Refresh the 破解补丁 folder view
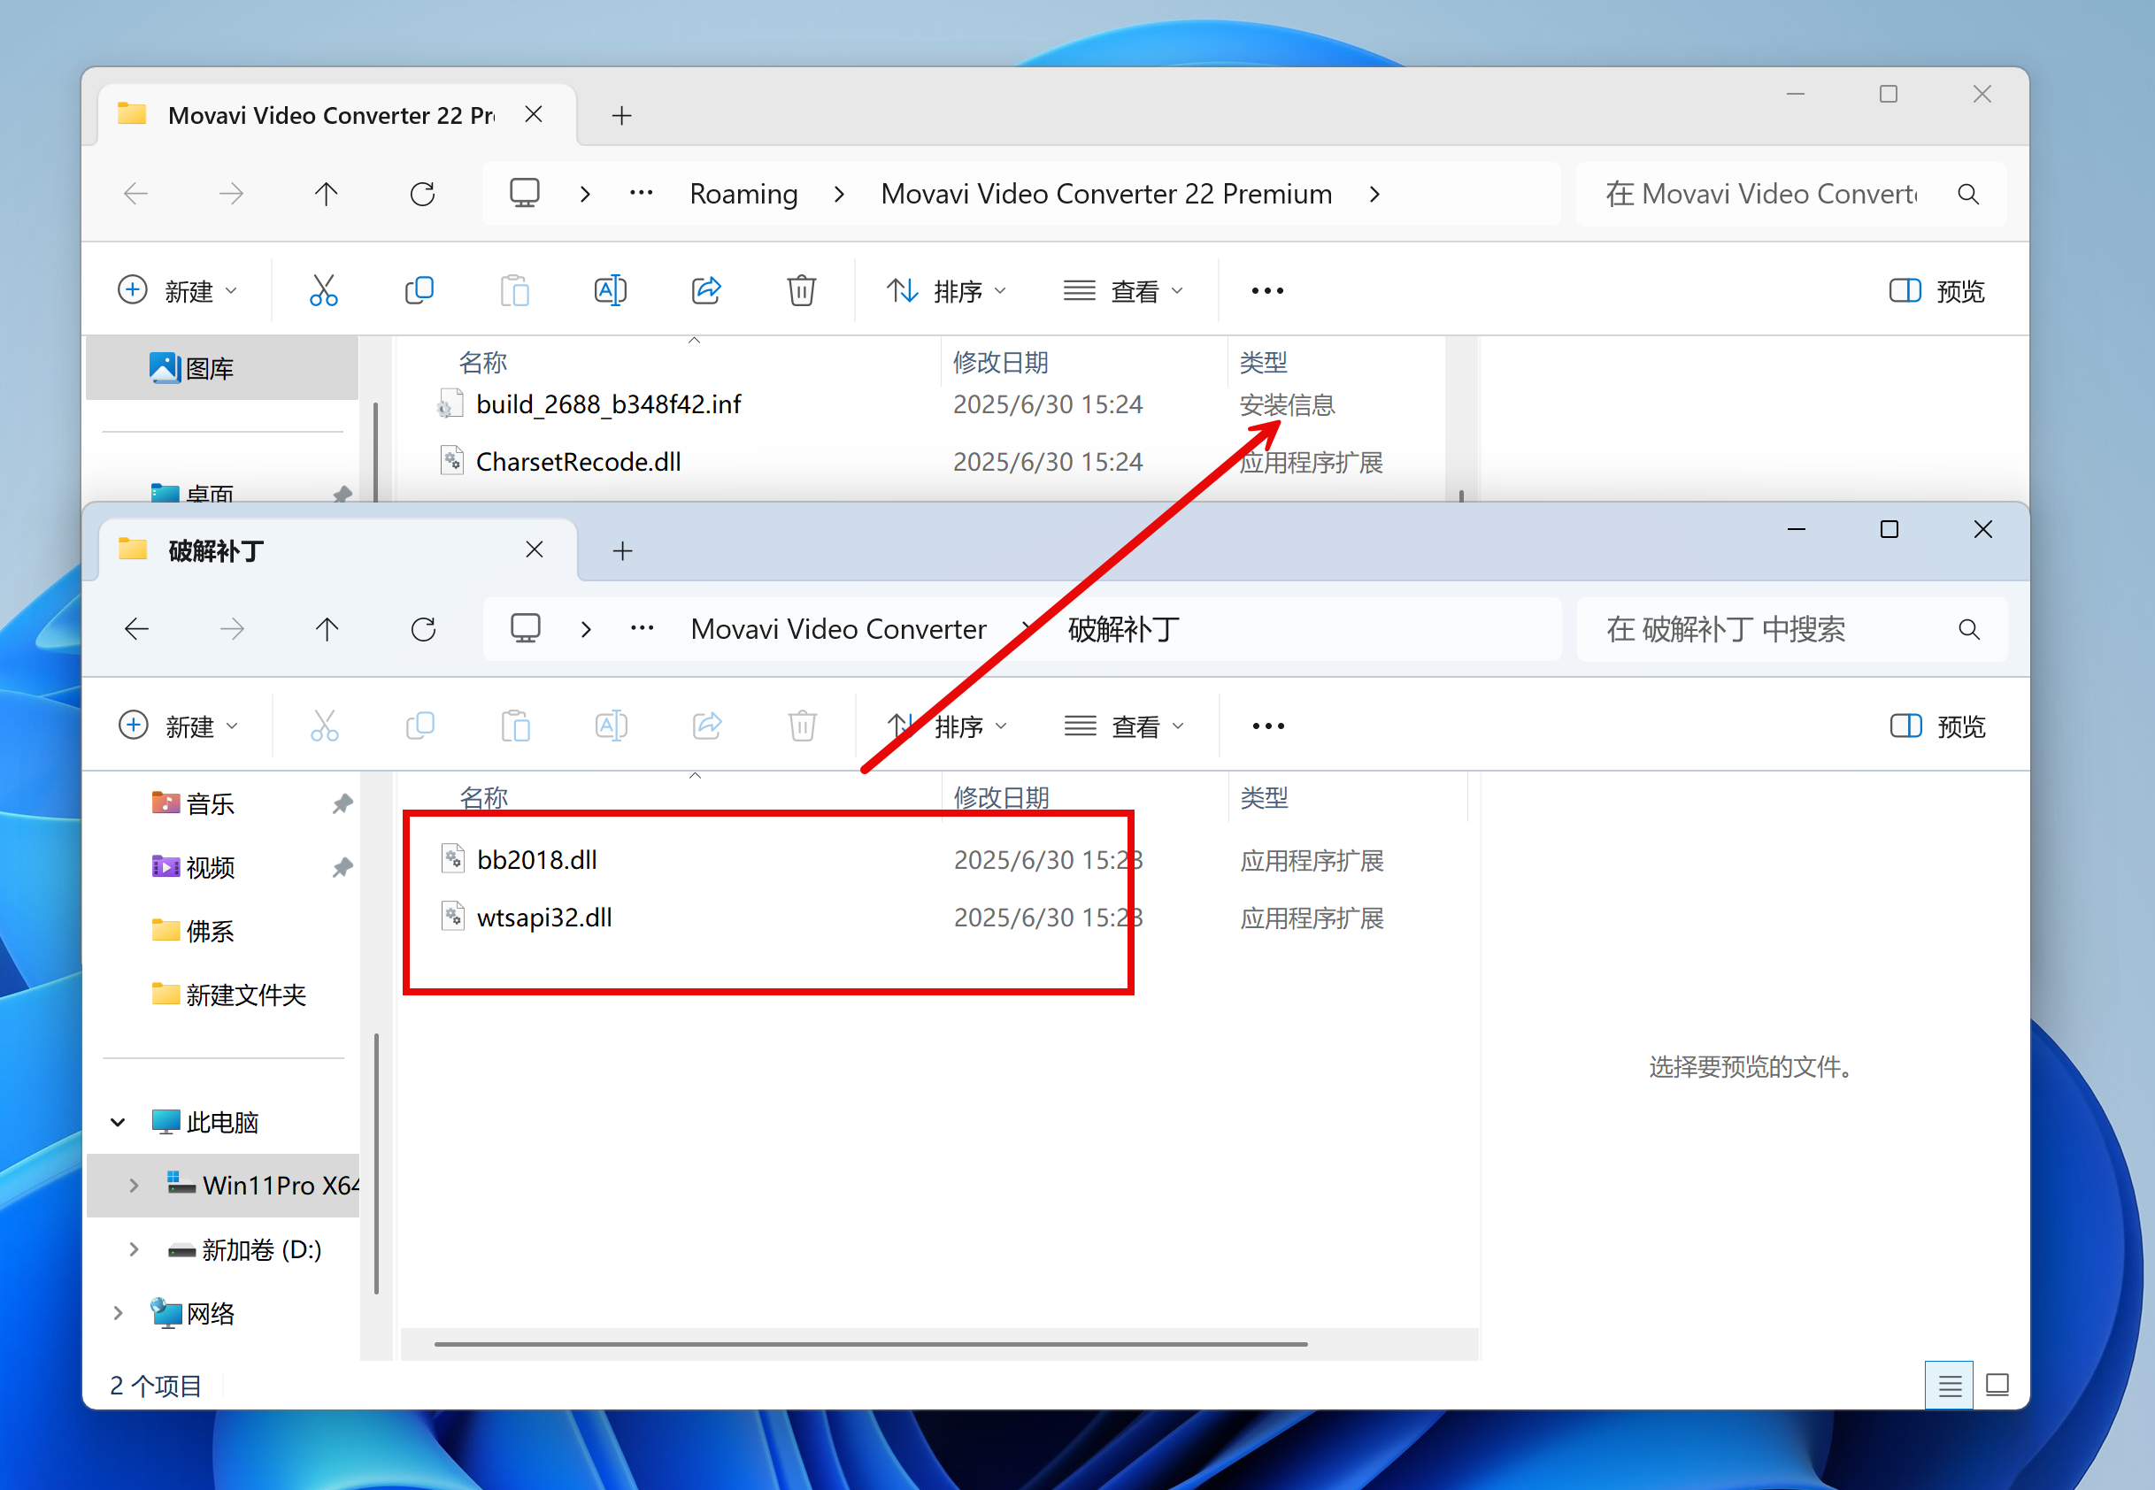2155x1490 pixels. (x=423, y=629)
